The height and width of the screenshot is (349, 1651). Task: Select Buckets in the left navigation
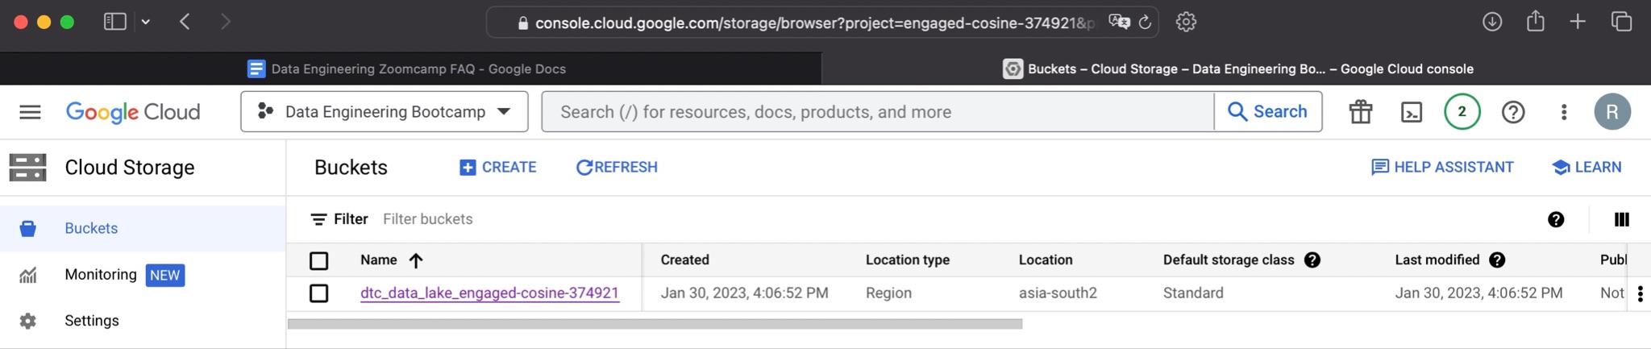pyautogui.click(x=143, y=228)
